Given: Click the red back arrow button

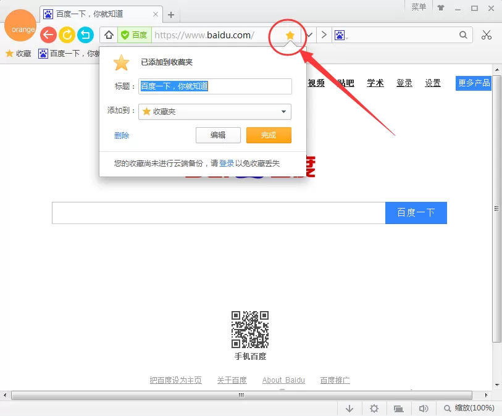Looking at the screenshot, I should click(x=48, y=35).
